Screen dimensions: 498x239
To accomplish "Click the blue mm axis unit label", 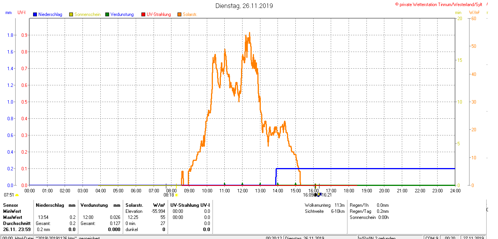I will (8, 13).
